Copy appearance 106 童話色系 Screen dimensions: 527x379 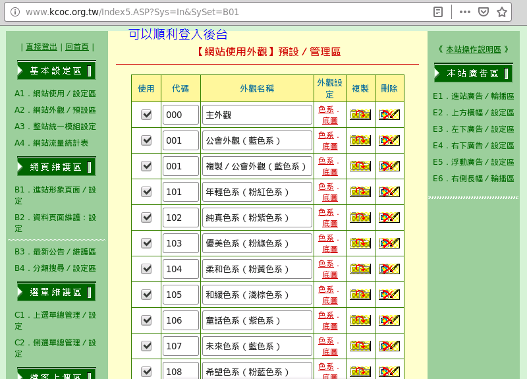point(360,320)
